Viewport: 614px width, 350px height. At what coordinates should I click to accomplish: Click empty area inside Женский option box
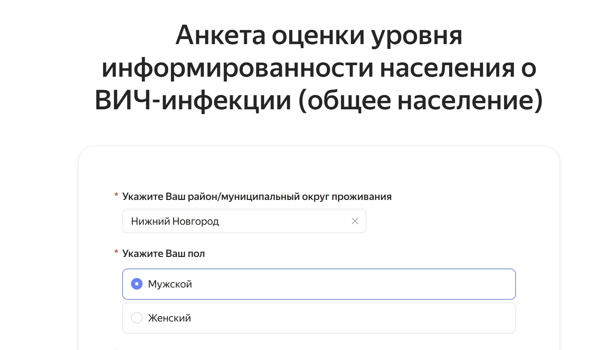click(339, 318)
